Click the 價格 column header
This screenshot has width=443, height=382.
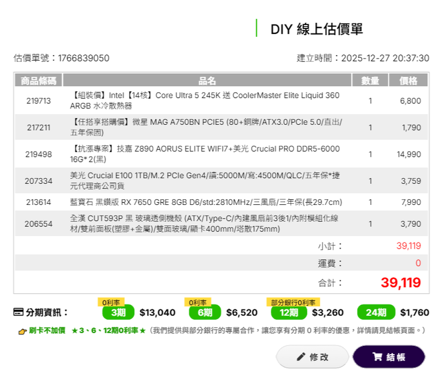408,81
